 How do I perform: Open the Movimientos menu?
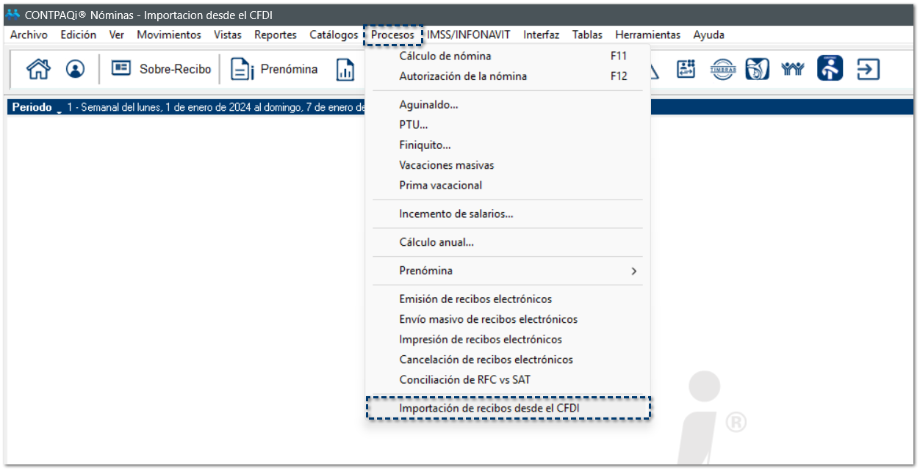tap(169, 34)
